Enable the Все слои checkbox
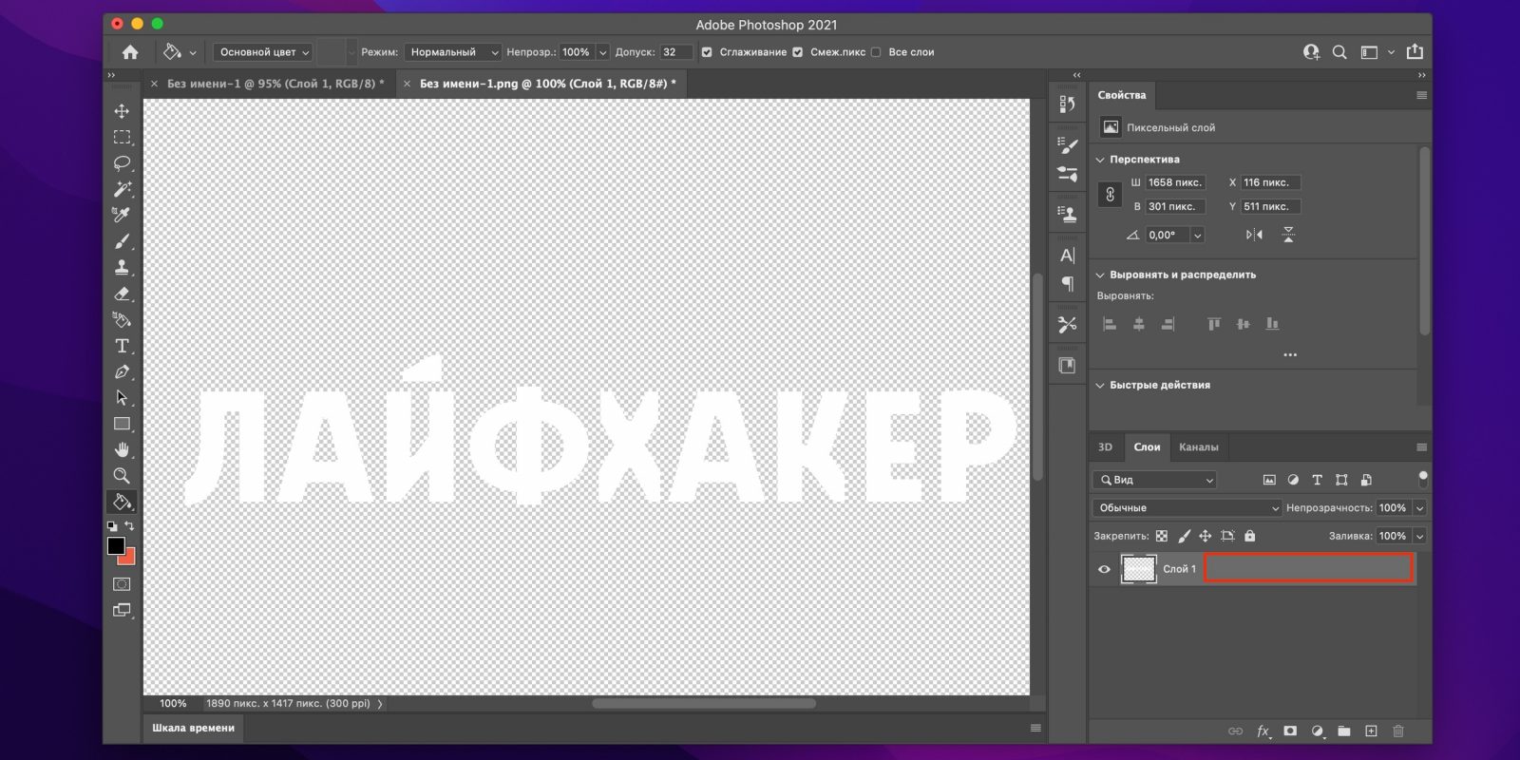 tap(876, 52)
